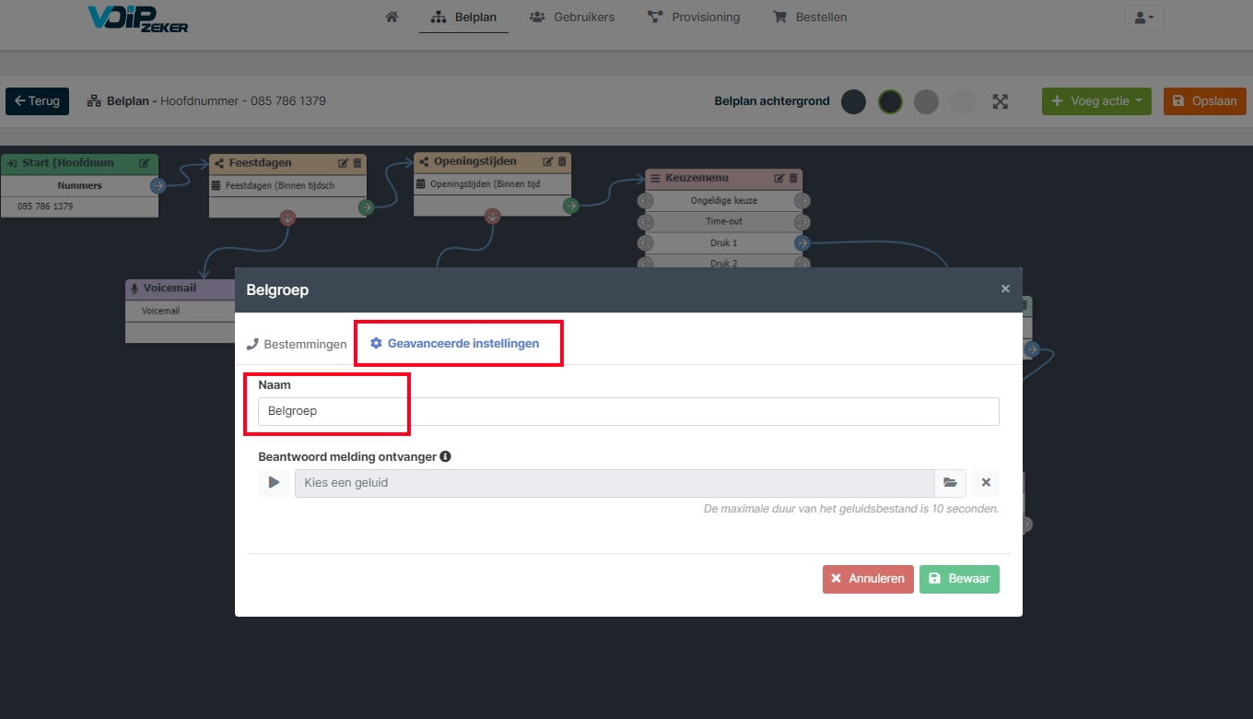The height and width of the screenshot is (719, 1253).
Task: Open the user account dropdown
Action: tap(1144, 18)
